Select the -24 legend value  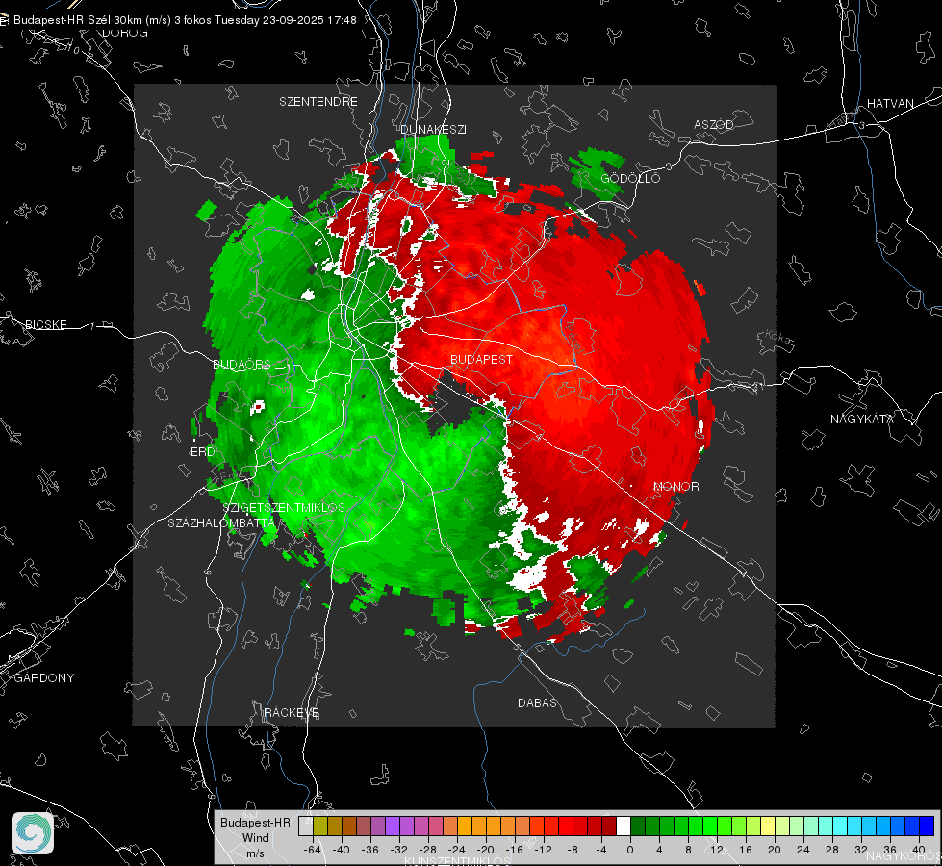457,850
